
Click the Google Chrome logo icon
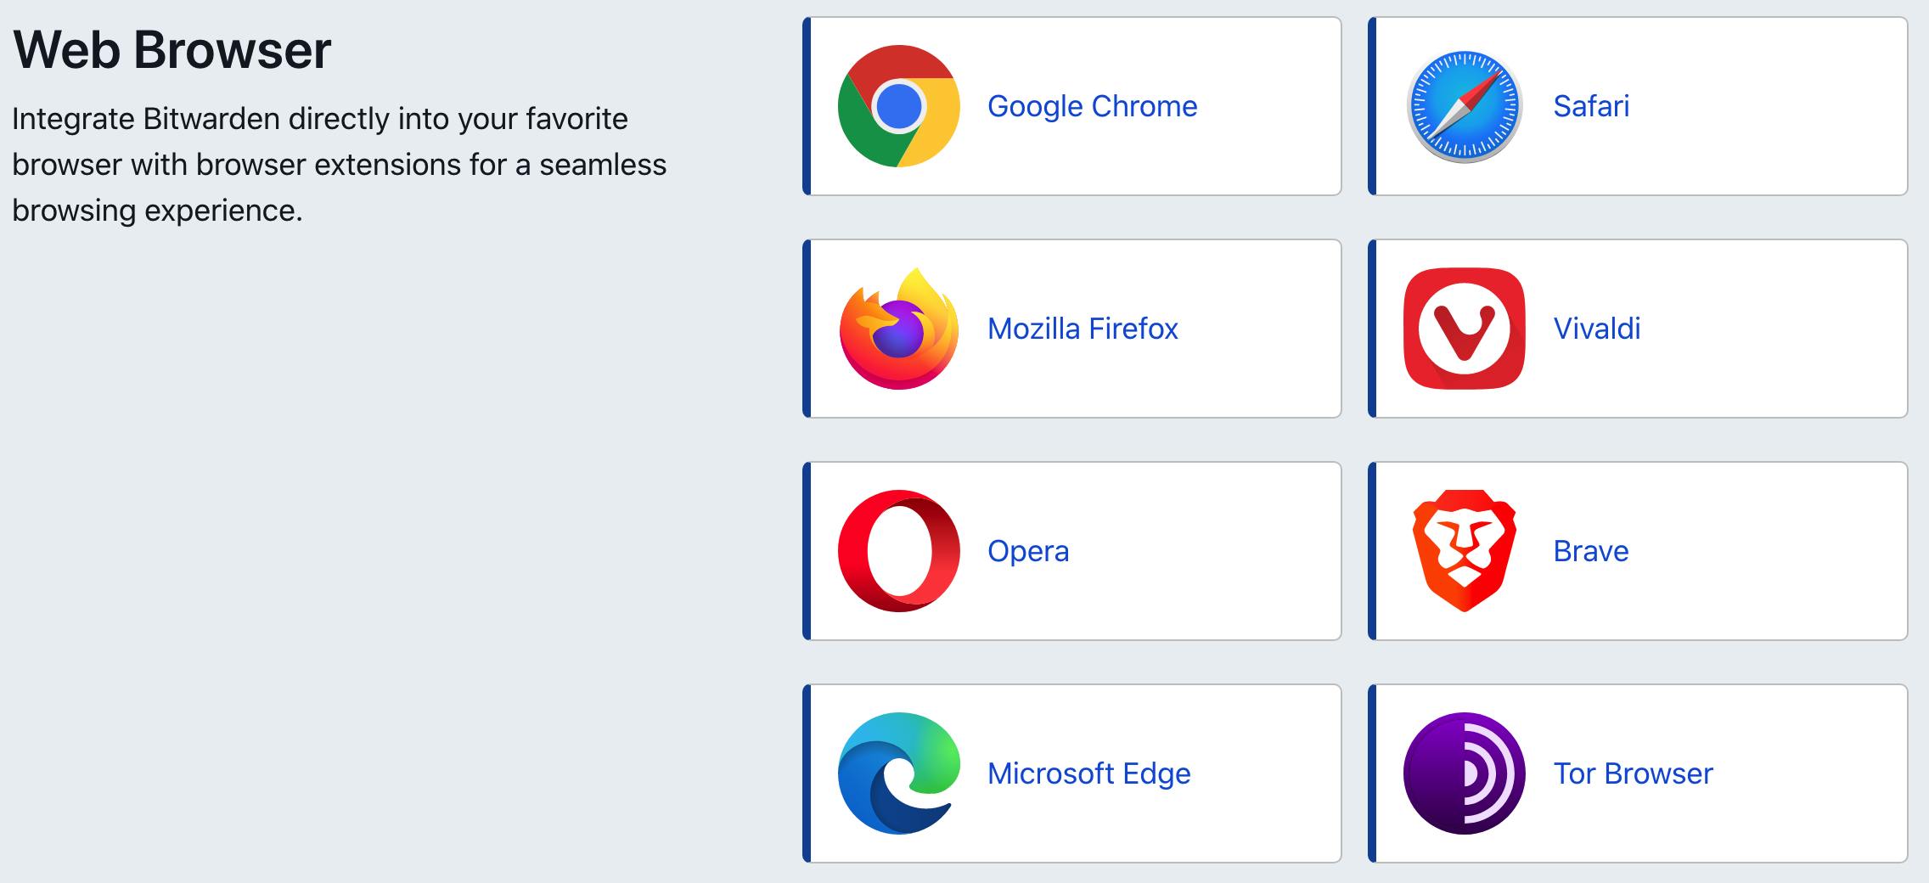tap(898, 106)
